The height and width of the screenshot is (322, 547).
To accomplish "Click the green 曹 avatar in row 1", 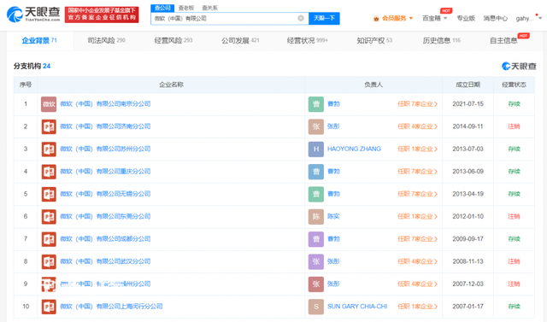I will pyautogui.click(x=316, y=104).
